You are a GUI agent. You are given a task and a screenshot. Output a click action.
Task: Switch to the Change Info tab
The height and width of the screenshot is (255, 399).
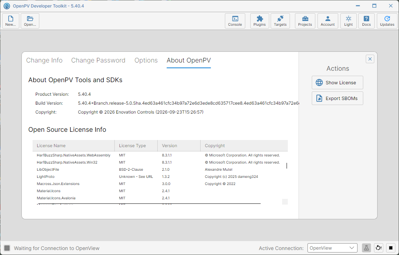coord(44,60)
